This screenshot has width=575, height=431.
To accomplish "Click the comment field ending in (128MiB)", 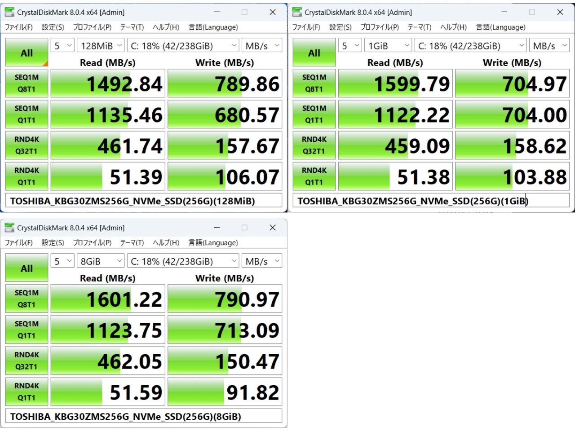I will pyautogui.click(x=144, y=201).
